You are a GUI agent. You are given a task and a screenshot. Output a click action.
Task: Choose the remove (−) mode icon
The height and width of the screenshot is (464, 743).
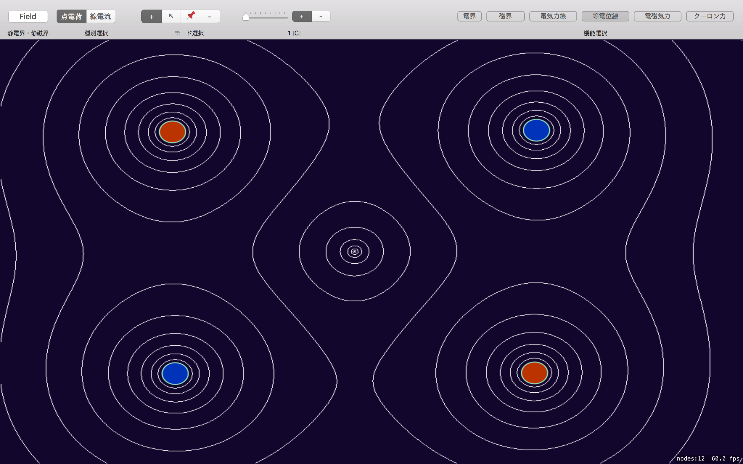[x=210, y=16]
